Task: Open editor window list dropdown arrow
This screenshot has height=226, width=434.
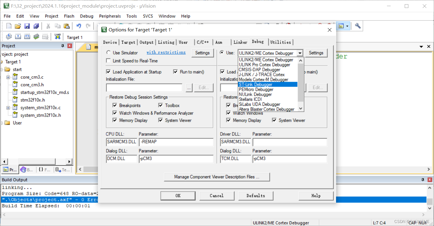Action: click(x=422, y=47)
